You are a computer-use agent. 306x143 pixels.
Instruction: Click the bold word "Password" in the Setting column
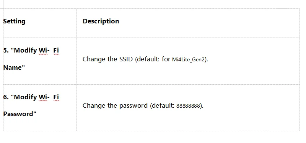(18, 114)
